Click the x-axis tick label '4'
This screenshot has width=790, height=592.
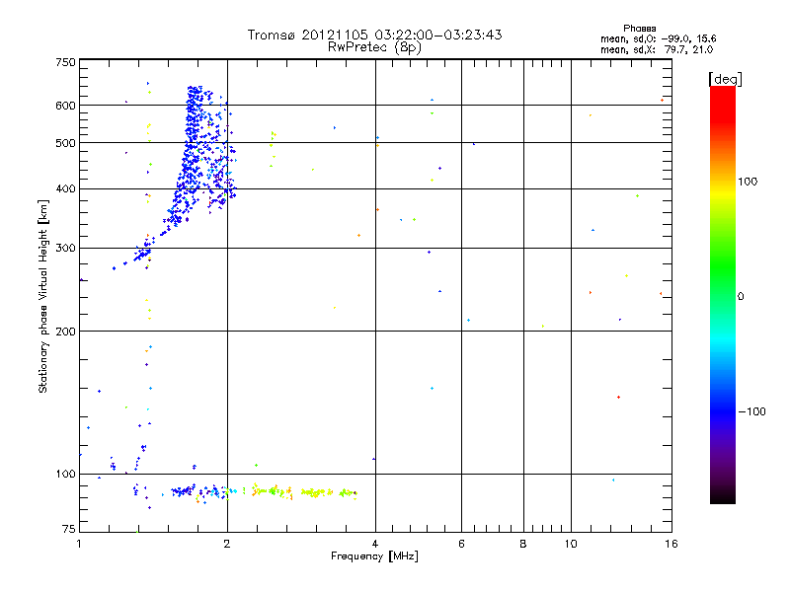click(x=375, y=544)
